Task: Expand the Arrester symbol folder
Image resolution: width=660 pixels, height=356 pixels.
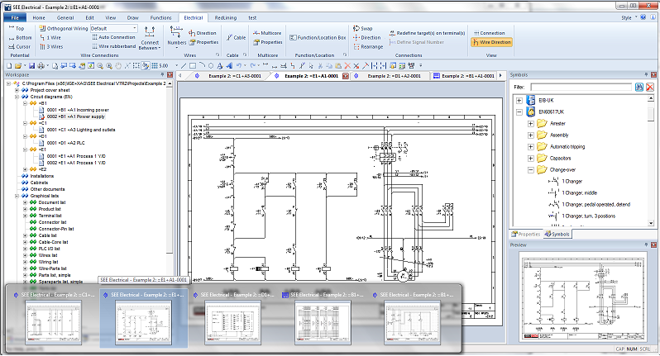Action: (x=531, y=124)
